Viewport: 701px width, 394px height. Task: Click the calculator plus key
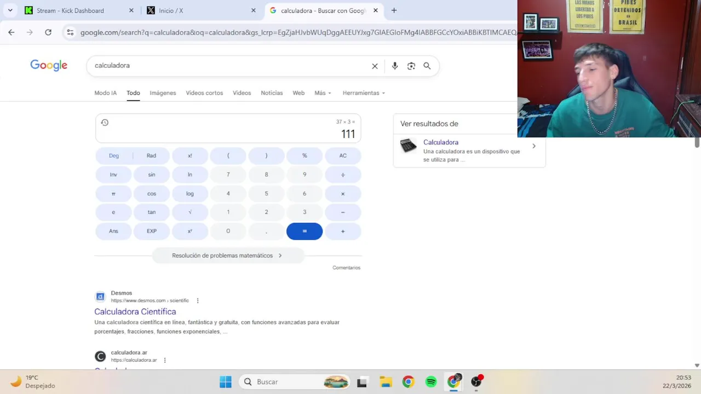coord(343,231)
